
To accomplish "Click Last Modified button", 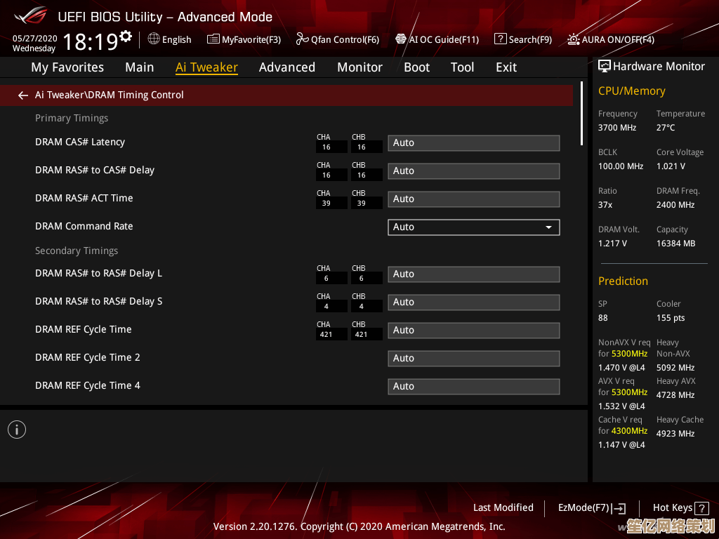I will click(503, 508).
